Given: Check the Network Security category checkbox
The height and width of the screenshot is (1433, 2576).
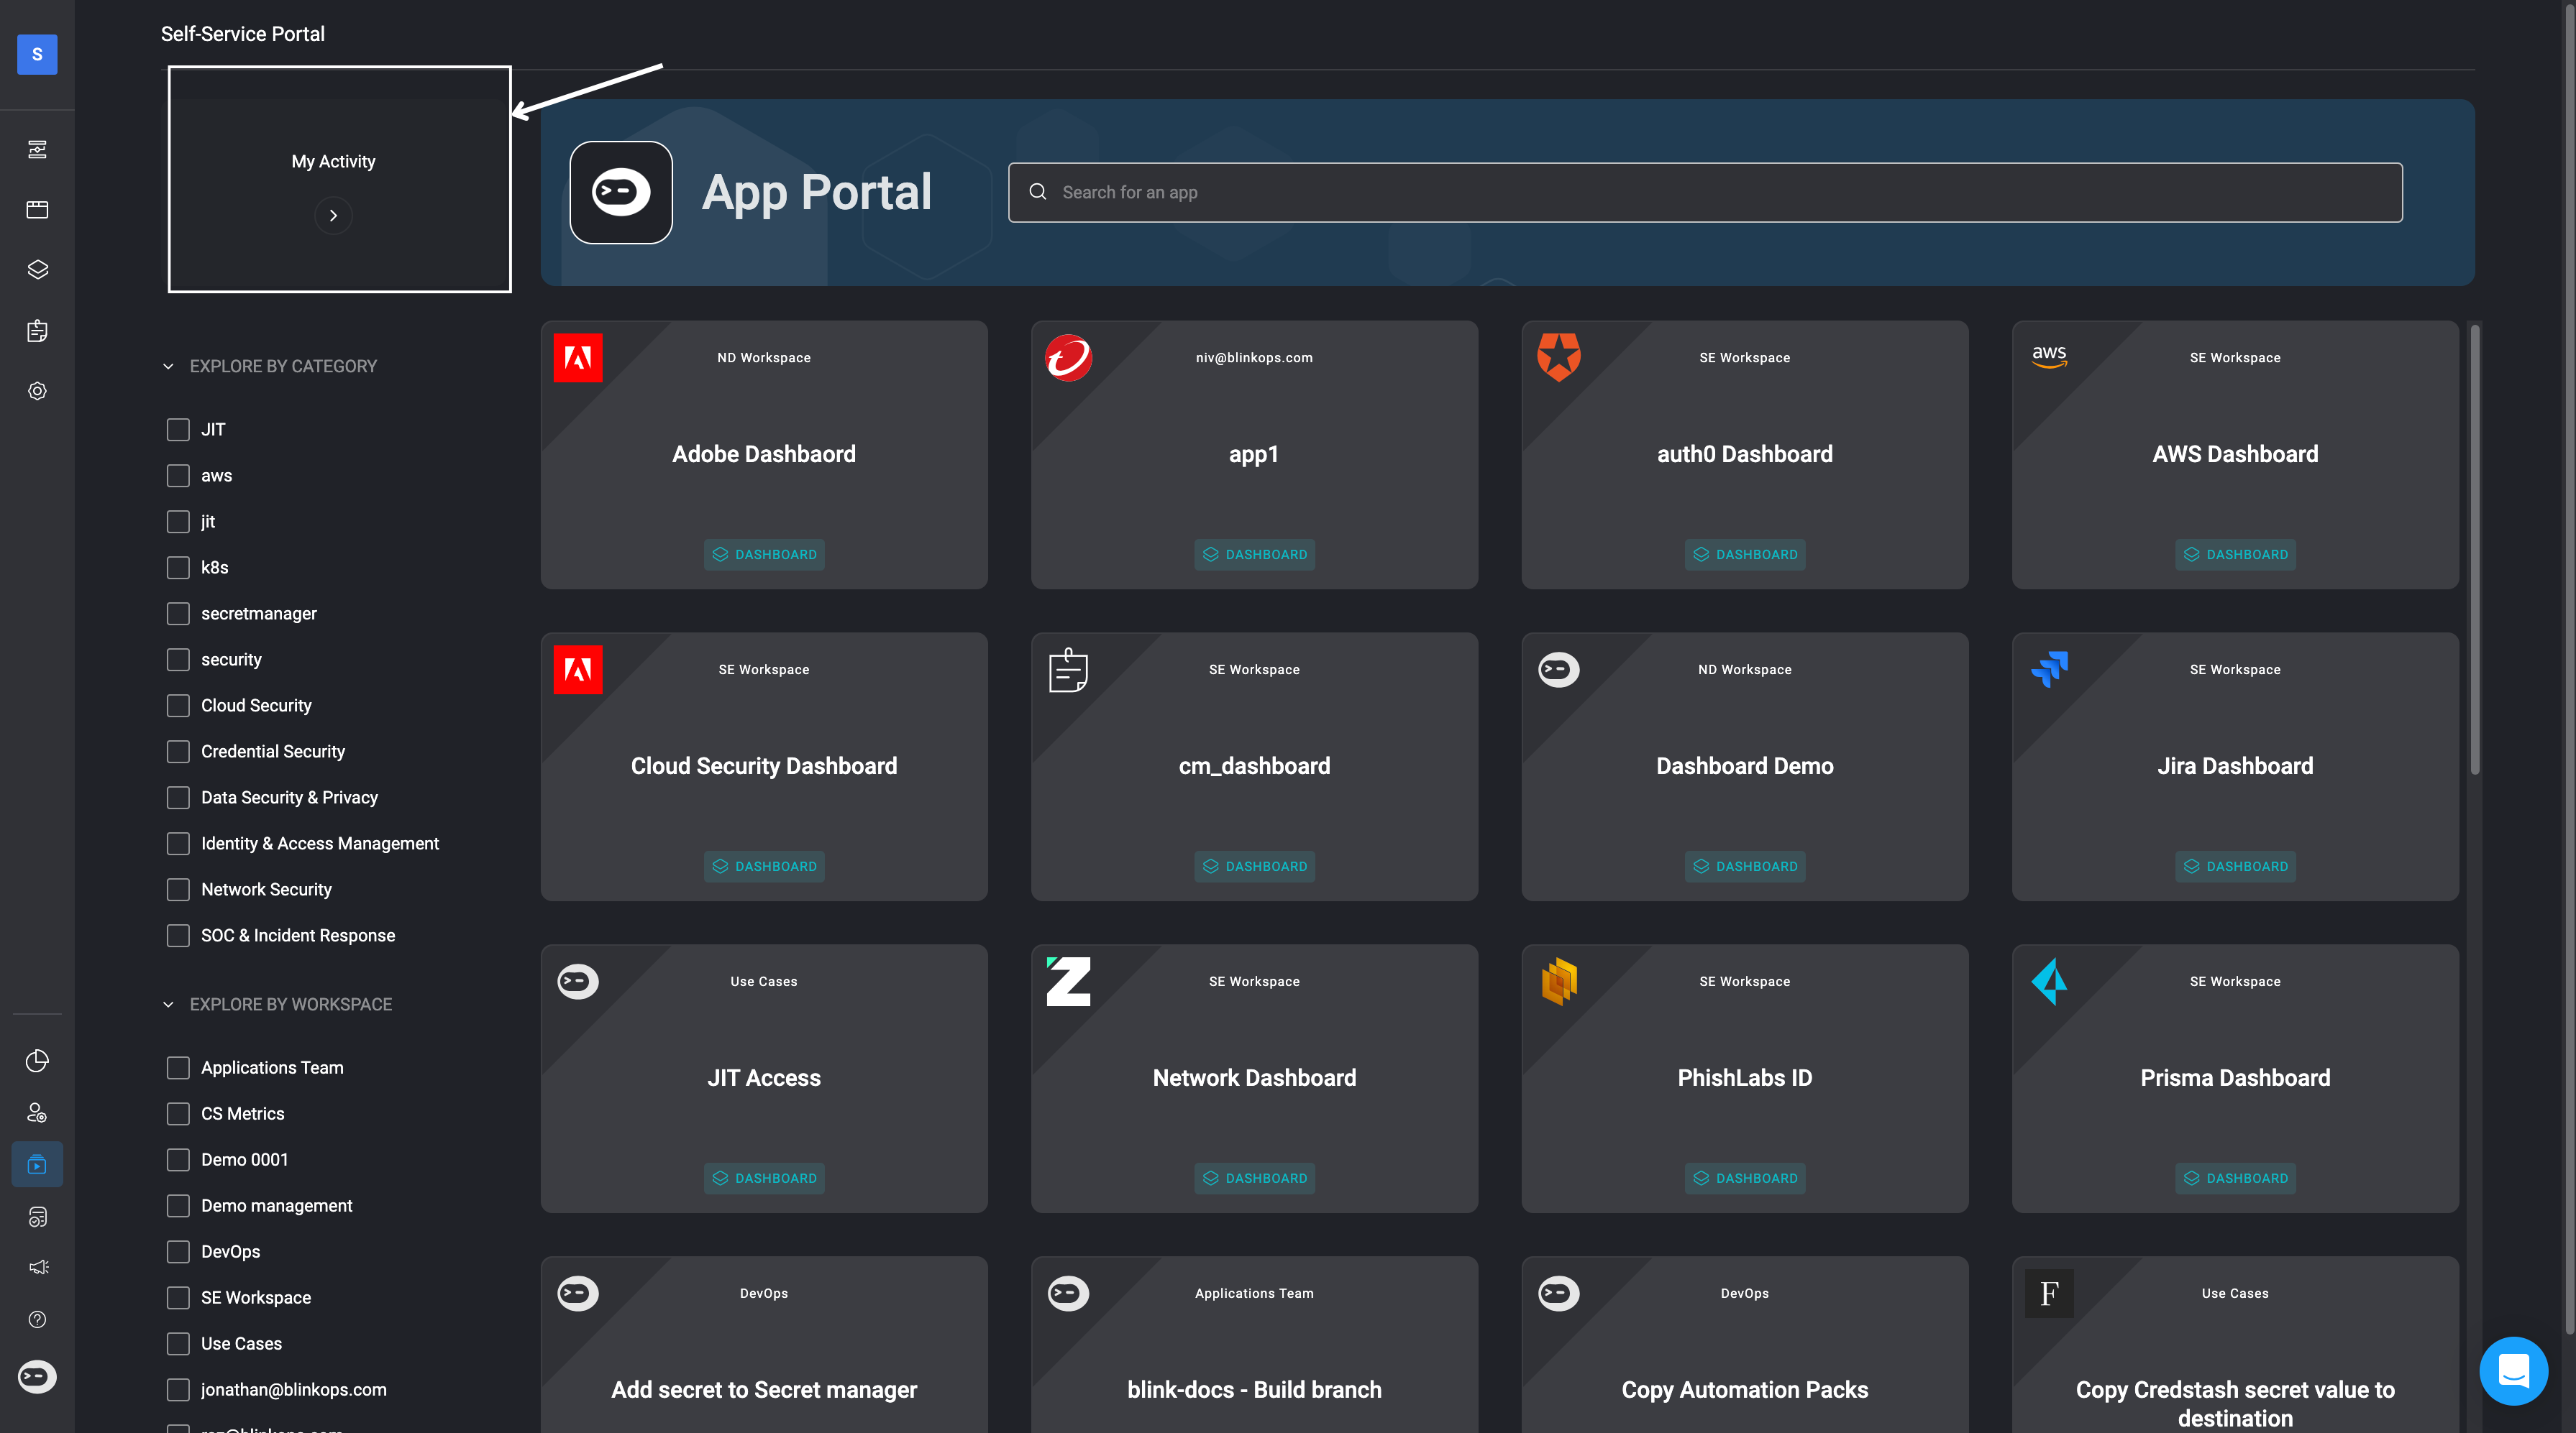Looking at the screenshot, I should pos(178,890).
